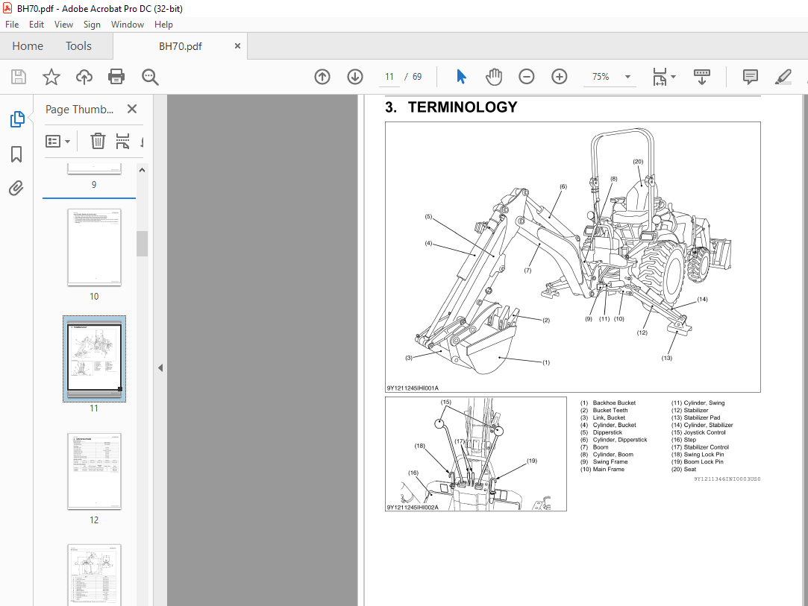Add the file to starred bookmarks
The height and width of the screenshot is (606, 808).
(51, 77)
